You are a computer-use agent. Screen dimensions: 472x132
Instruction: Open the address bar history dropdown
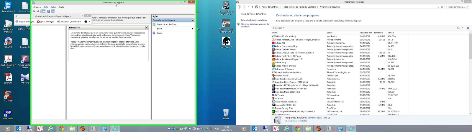point(438,7)
